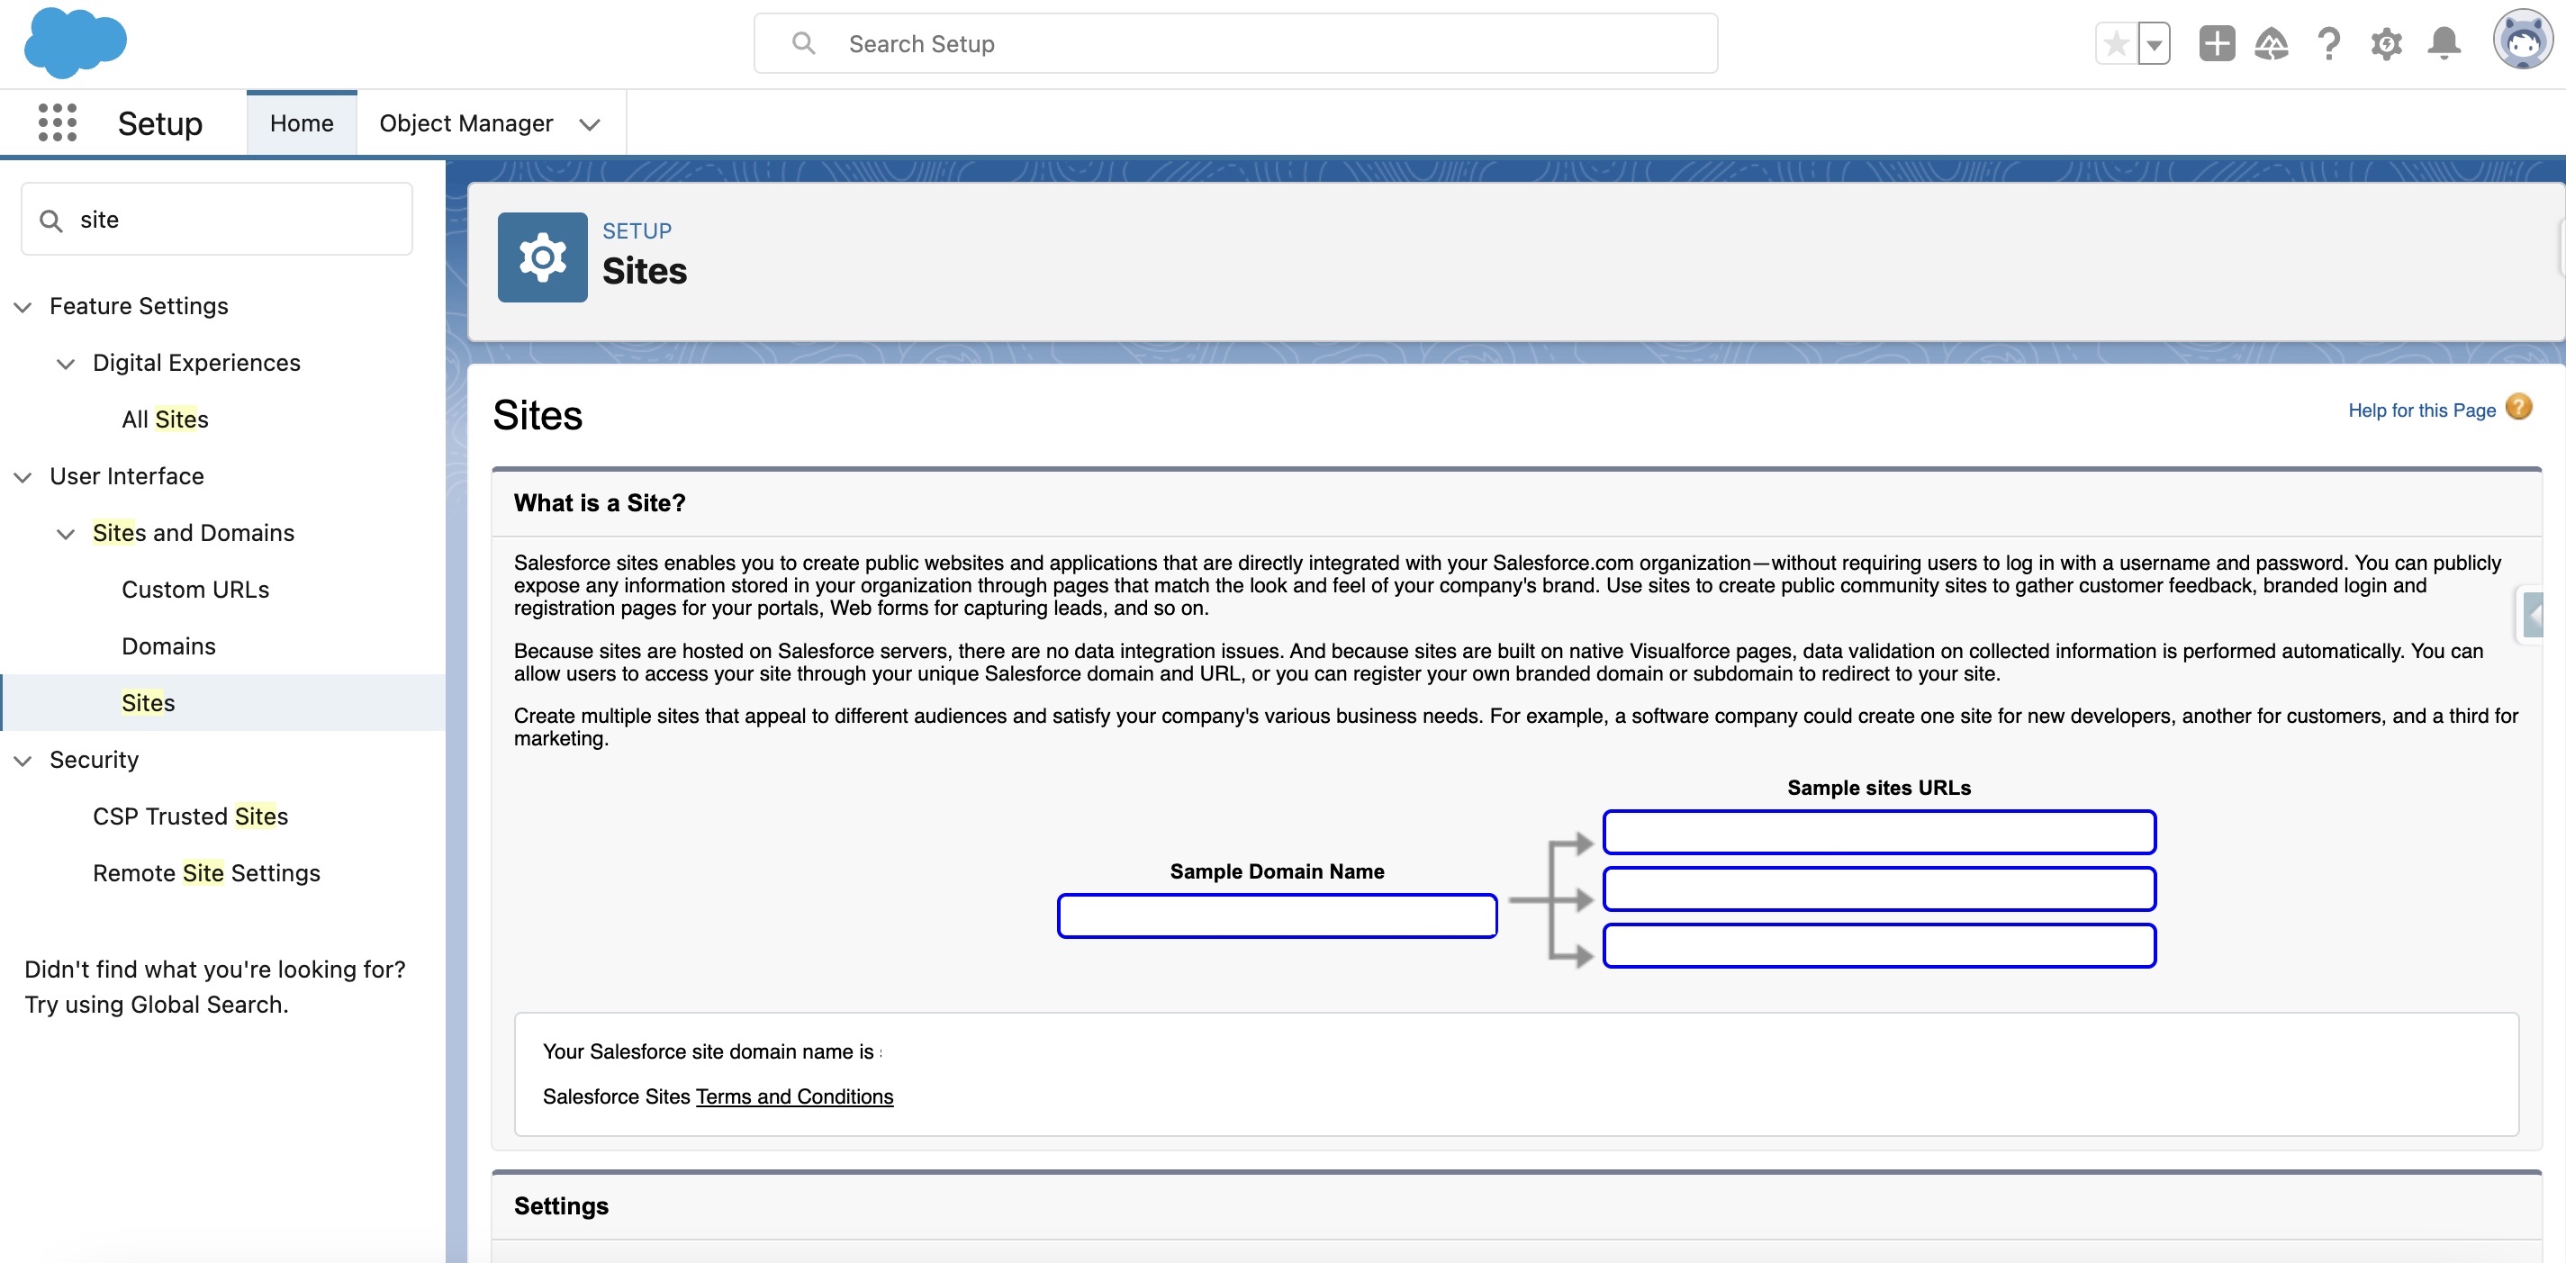
Task: Open the user profile avatar
Action: [2522, 41]
